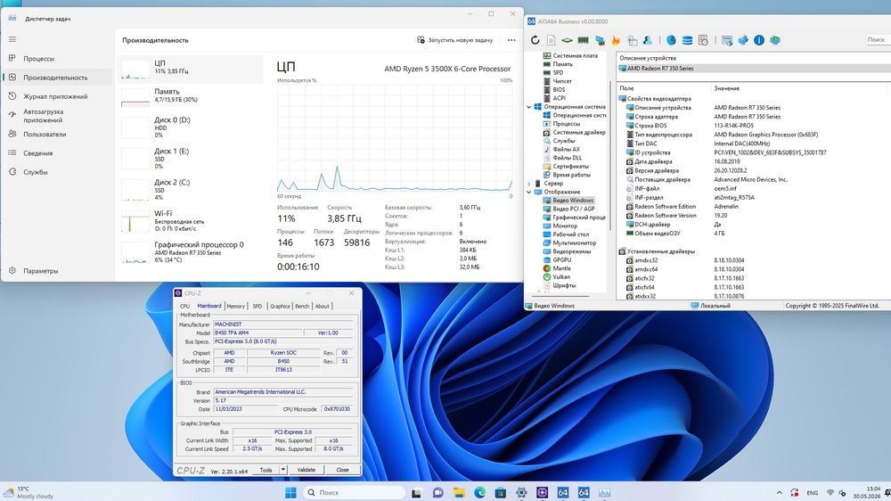This screenshot has height=501, width=891.
Task: Switch to Memory tab in CPU-Z
Action: [x=236, y=306]
